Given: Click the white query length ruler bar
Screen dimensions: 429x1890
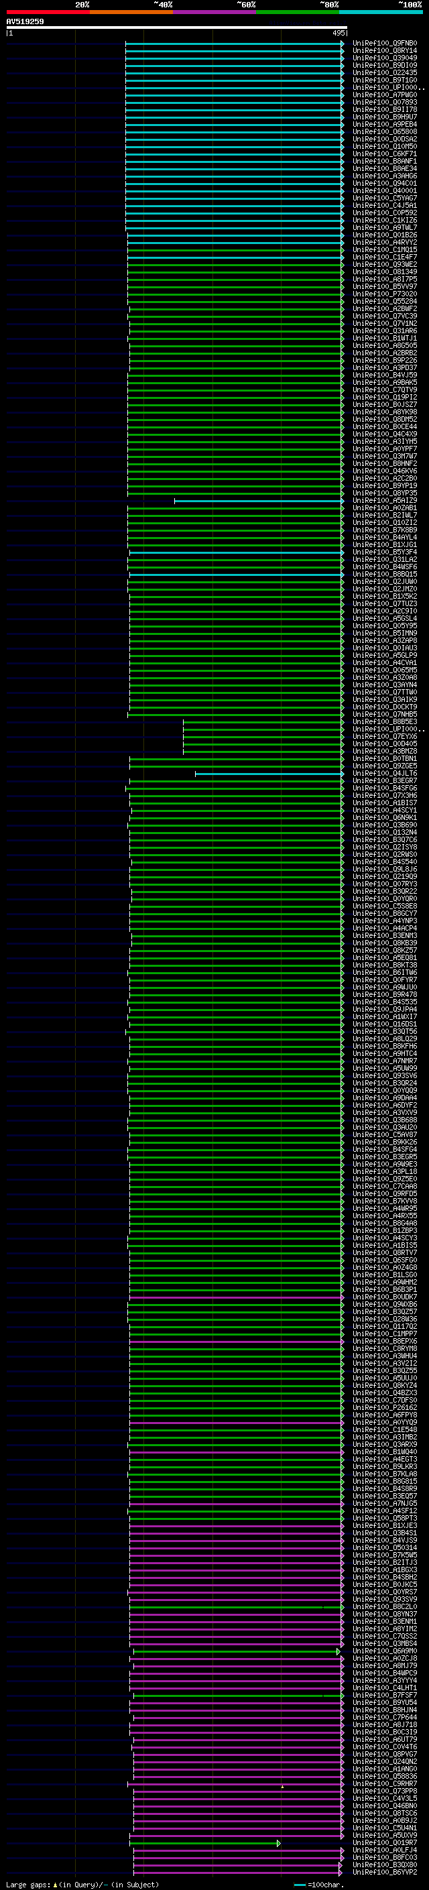Looking at the screenshot, I should (177, 27).
